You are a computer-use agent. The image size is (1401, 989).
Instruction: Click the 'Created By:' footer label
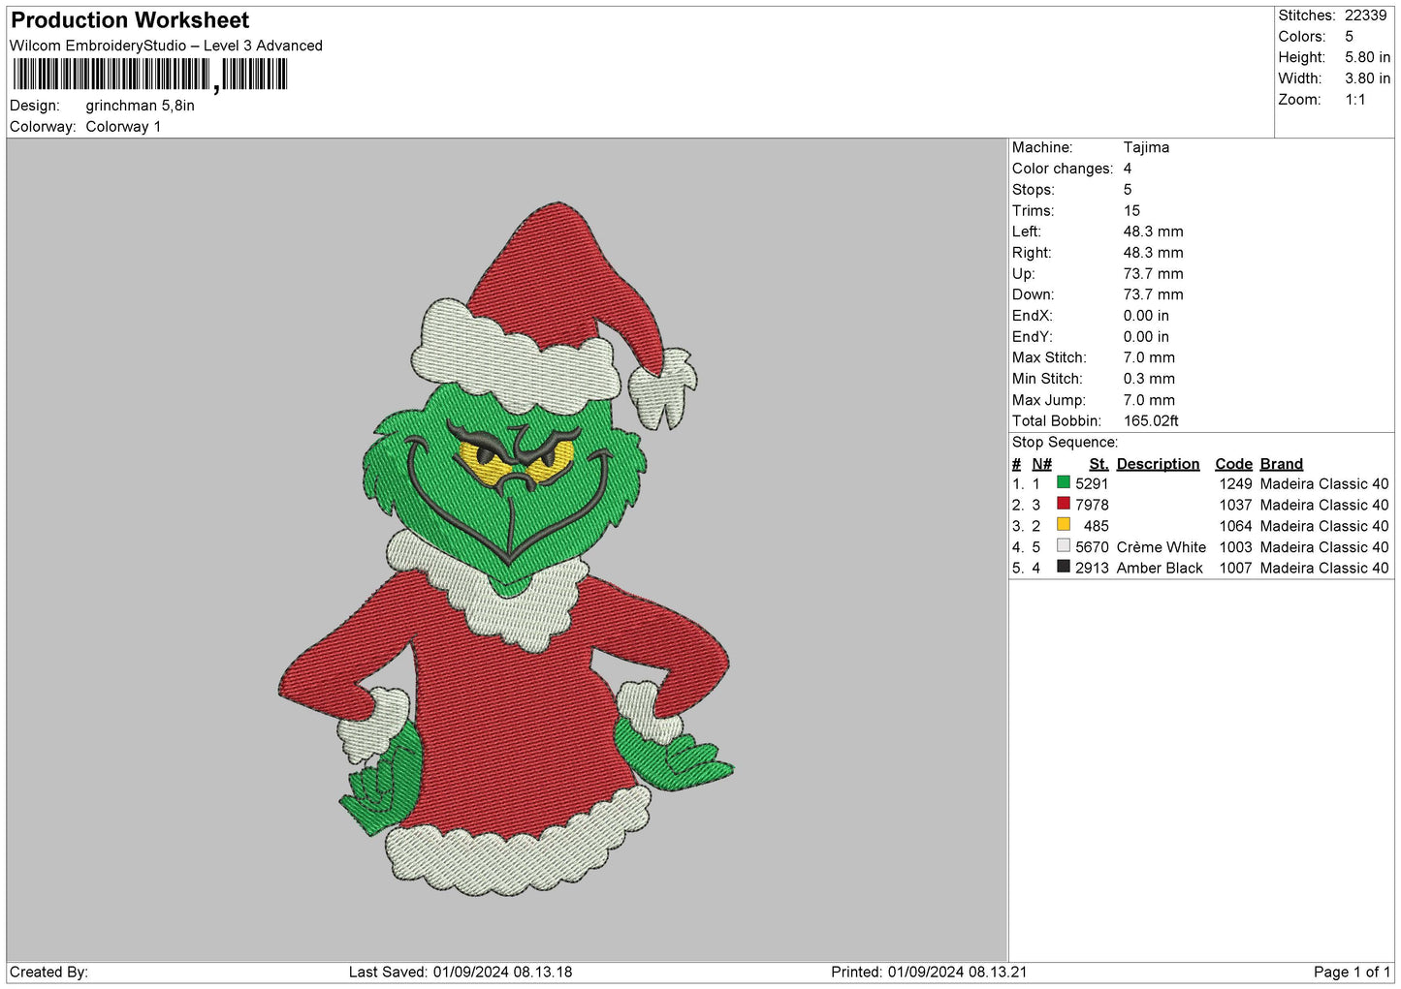point(48,972)
